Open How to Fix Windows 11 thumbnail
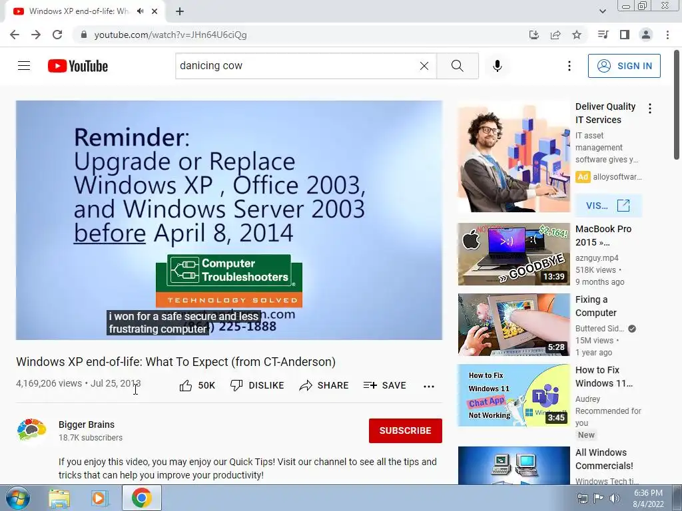Screen dimensions: 682x511 click(x=513, y=395)
